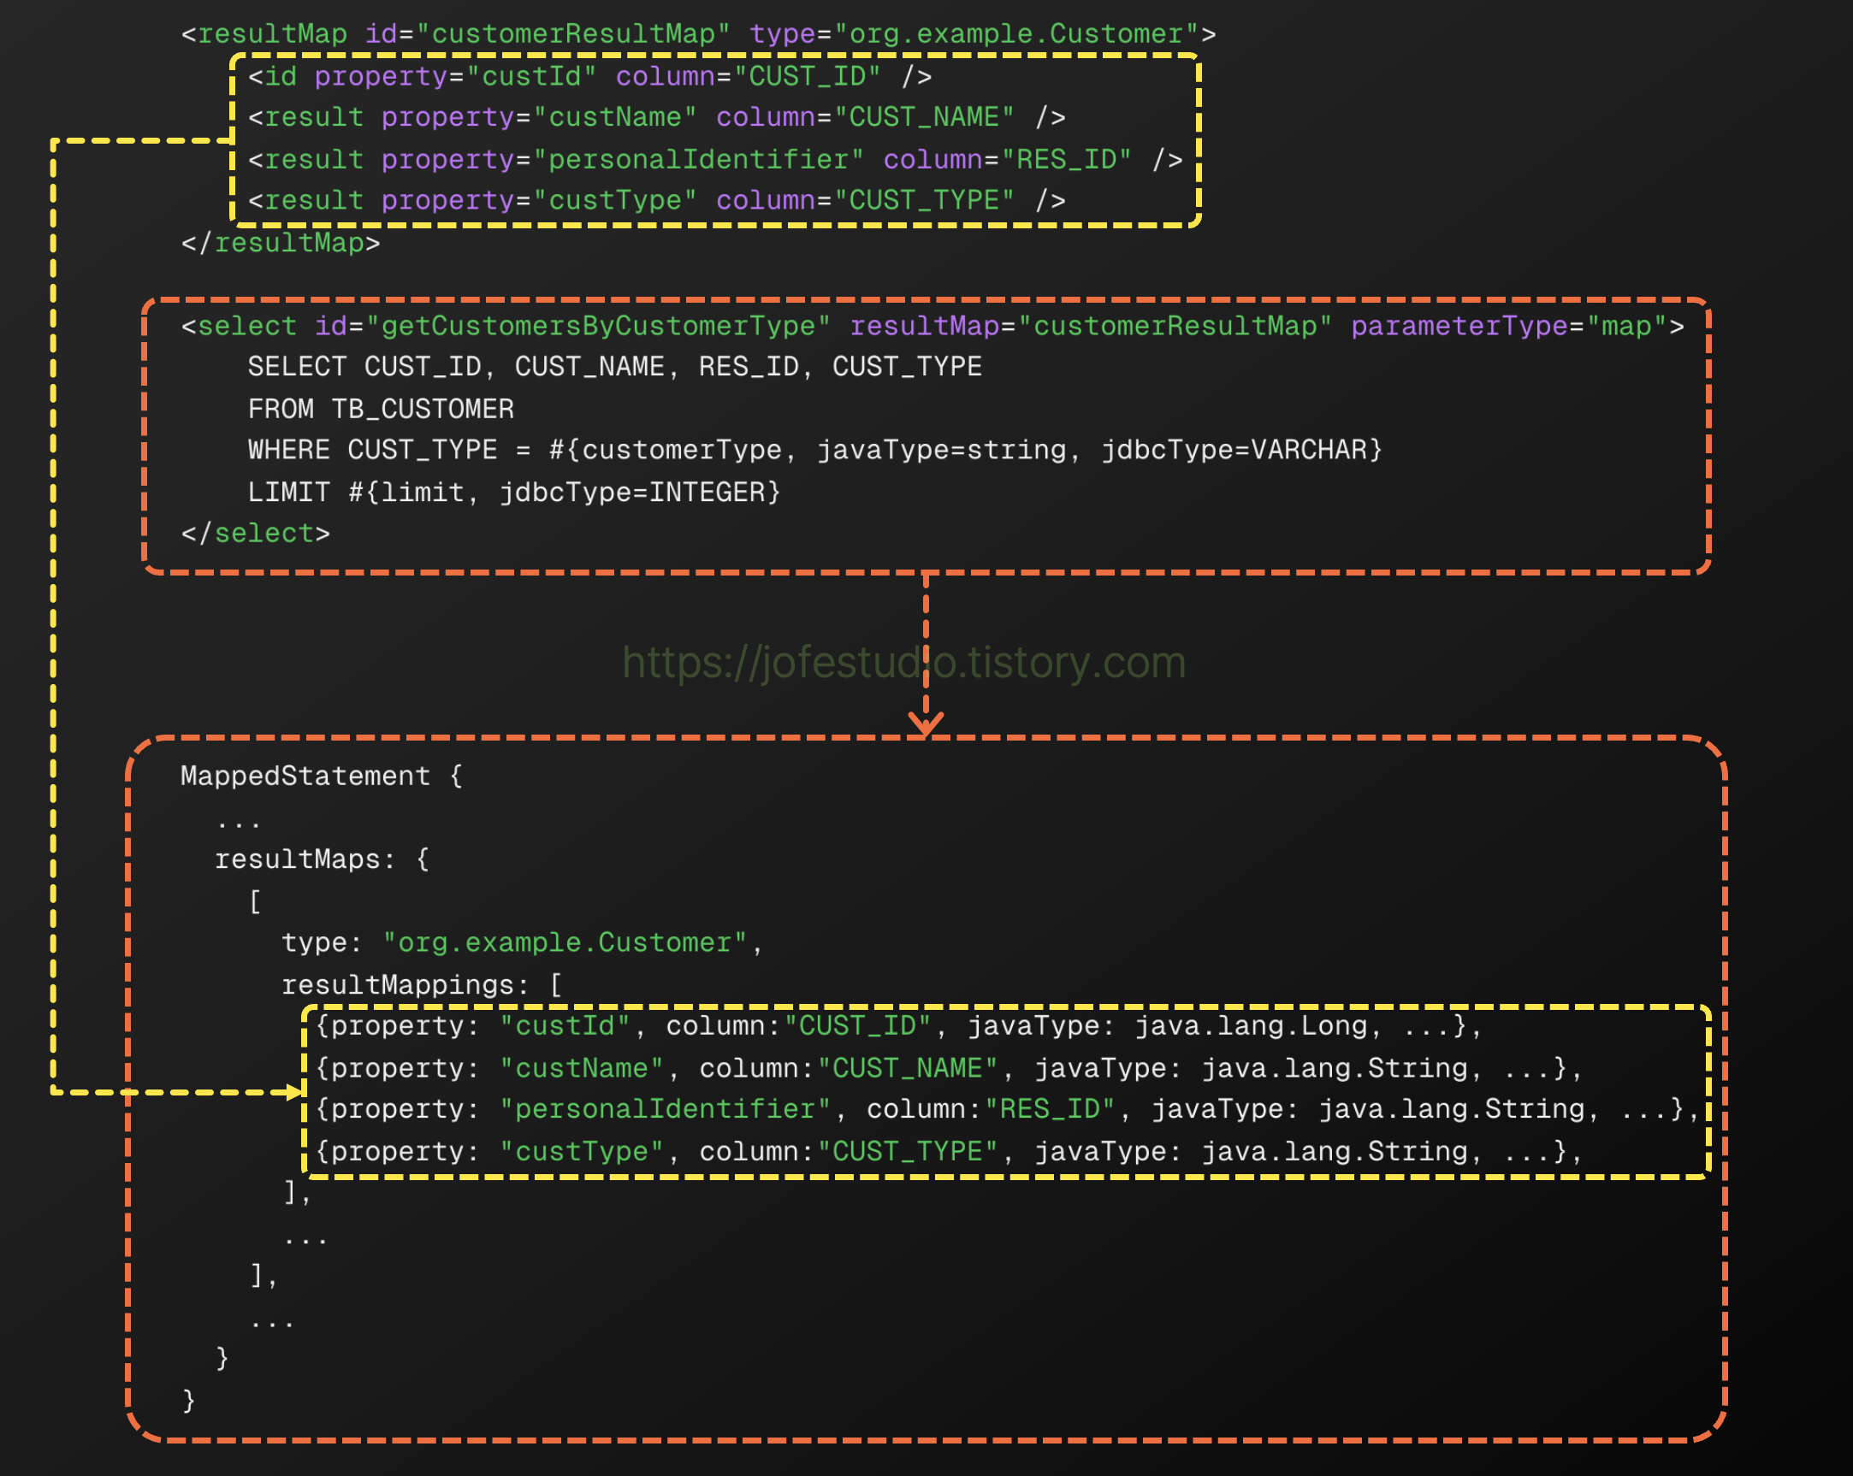Screen dimensions: 1853x1476
Task: Click "personalIdentifier" in the result tag
Action: click(x=698, y=160)
